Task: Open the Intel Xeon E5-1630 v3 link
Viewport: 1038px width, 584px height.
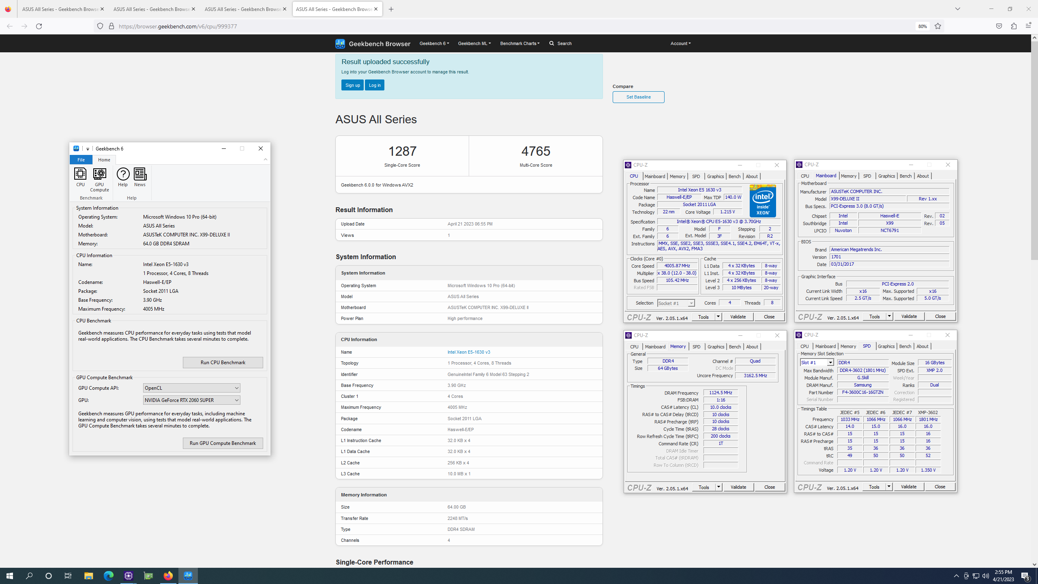Action: pyautogui.click(x=469, y=352)
